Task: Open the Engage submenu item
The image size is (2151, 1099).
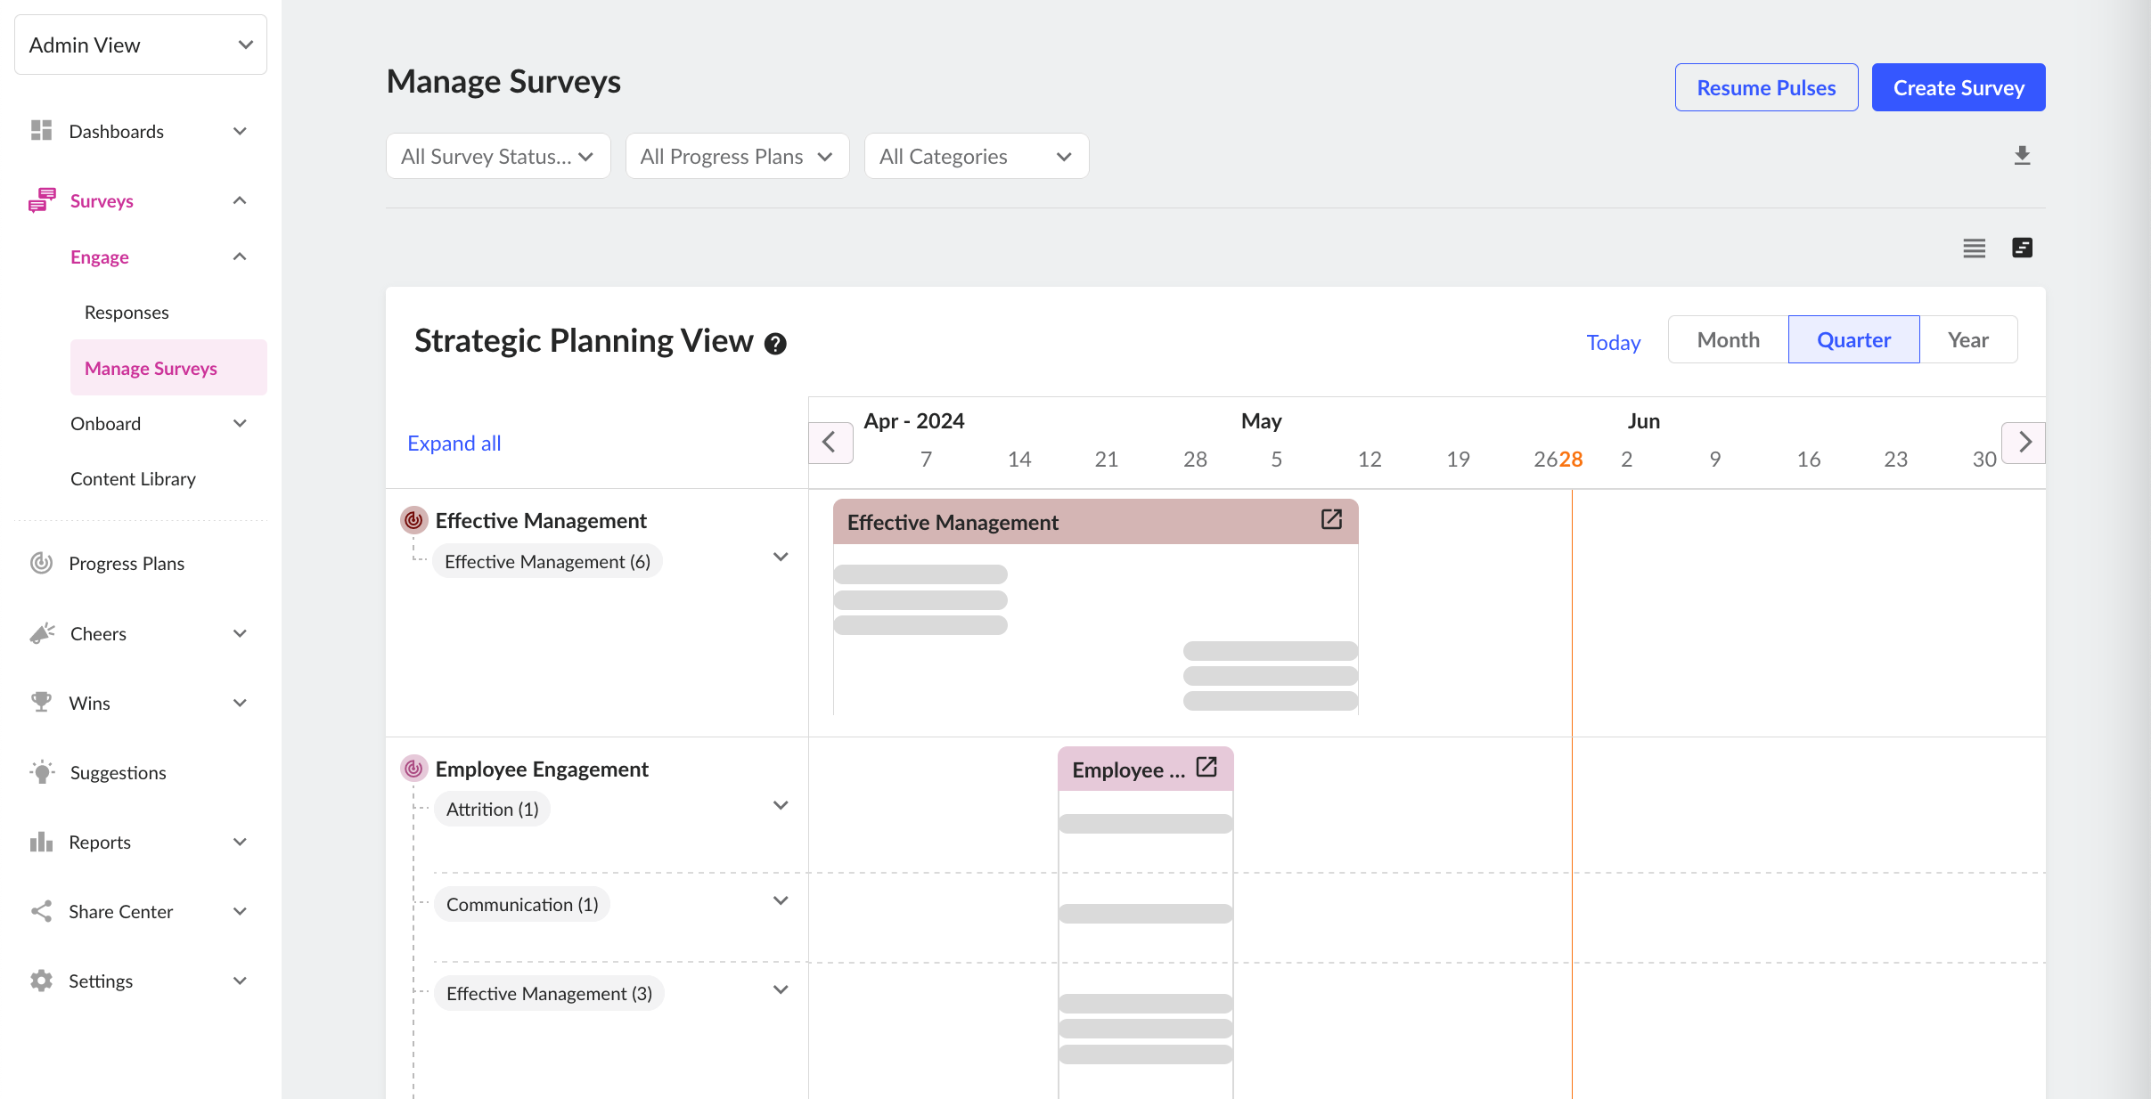Action: click(x=100, y=256)
